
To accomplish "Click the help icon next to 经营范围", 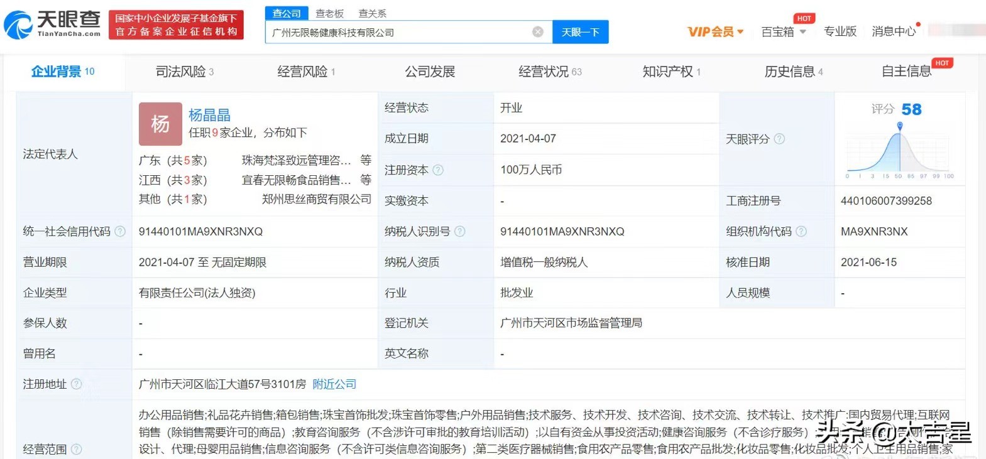I will click(76, 450).
